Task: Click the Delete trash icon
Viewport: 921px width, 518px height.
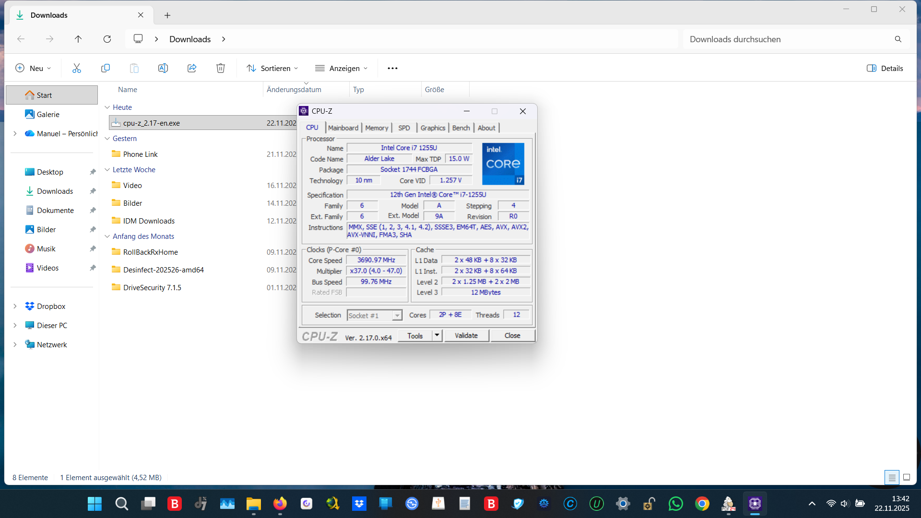Action: [x=221, y=68]
